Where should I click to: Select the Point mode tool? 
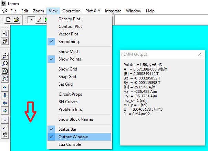[x=31, y=20]
